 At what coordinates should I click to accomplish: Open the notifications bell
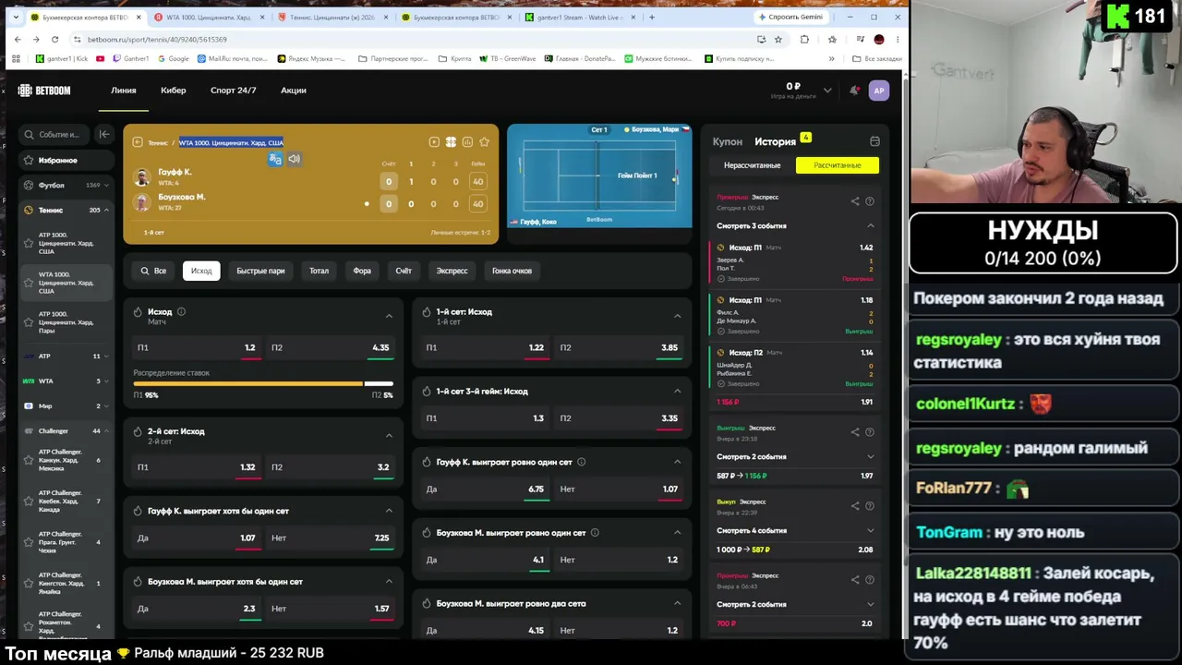click(854, 91)
